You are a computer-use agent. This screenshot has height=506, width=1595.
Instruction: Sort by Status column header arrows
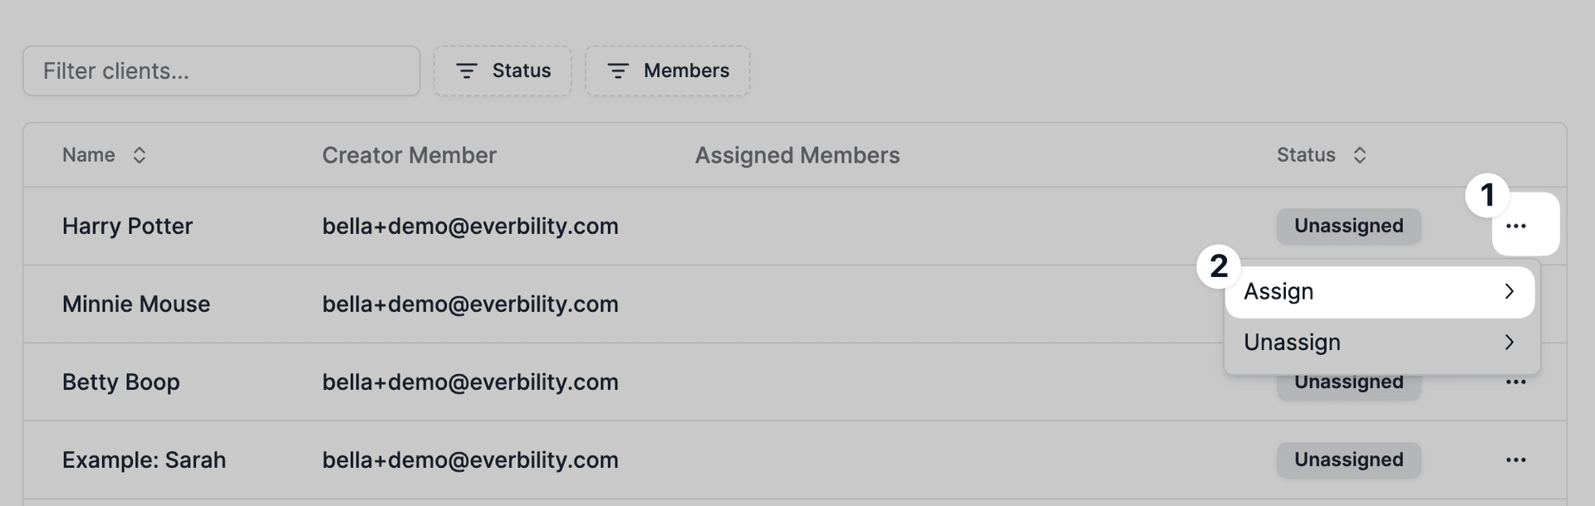click(x=1360, y=155)
